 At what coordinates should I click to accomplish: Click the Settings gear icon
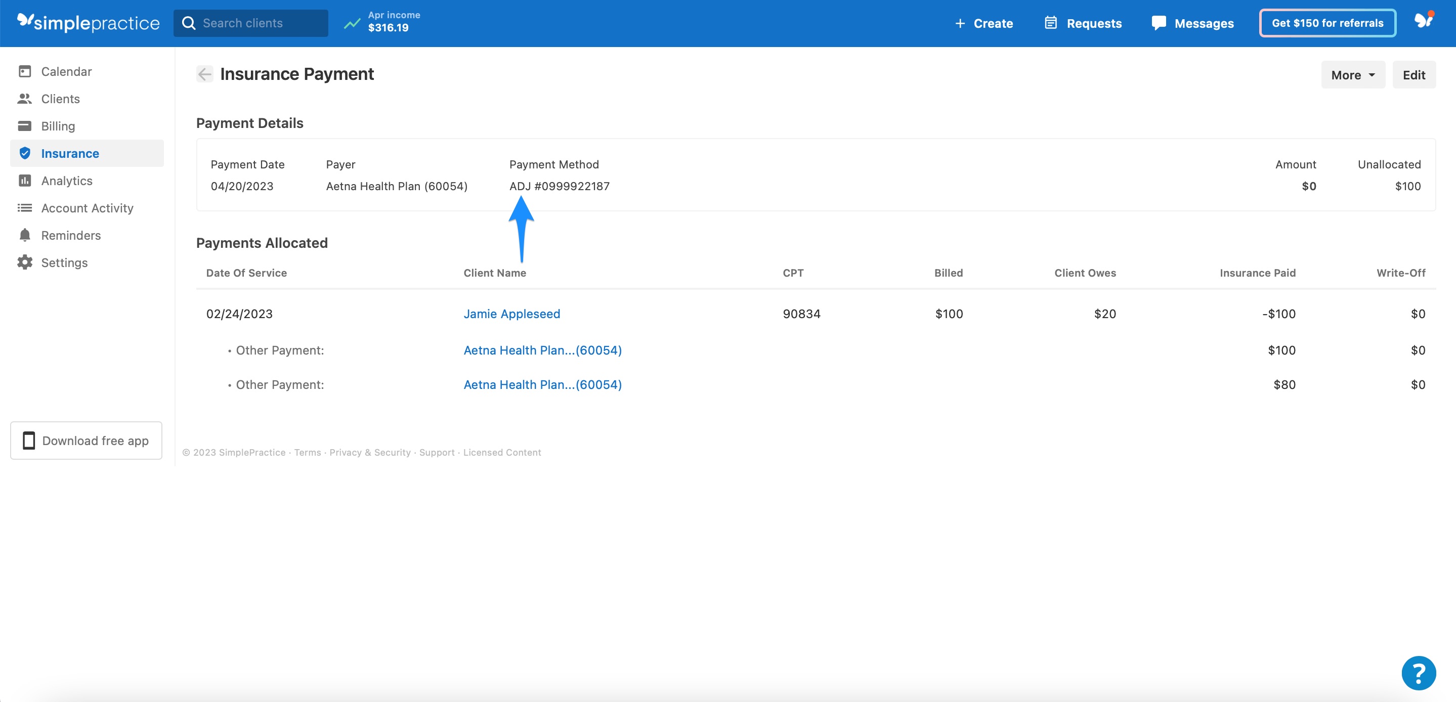(25, 262)
